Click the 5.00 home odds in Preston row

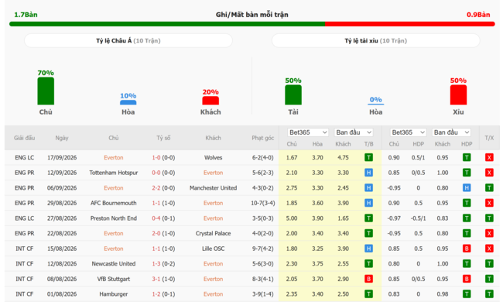292,218
